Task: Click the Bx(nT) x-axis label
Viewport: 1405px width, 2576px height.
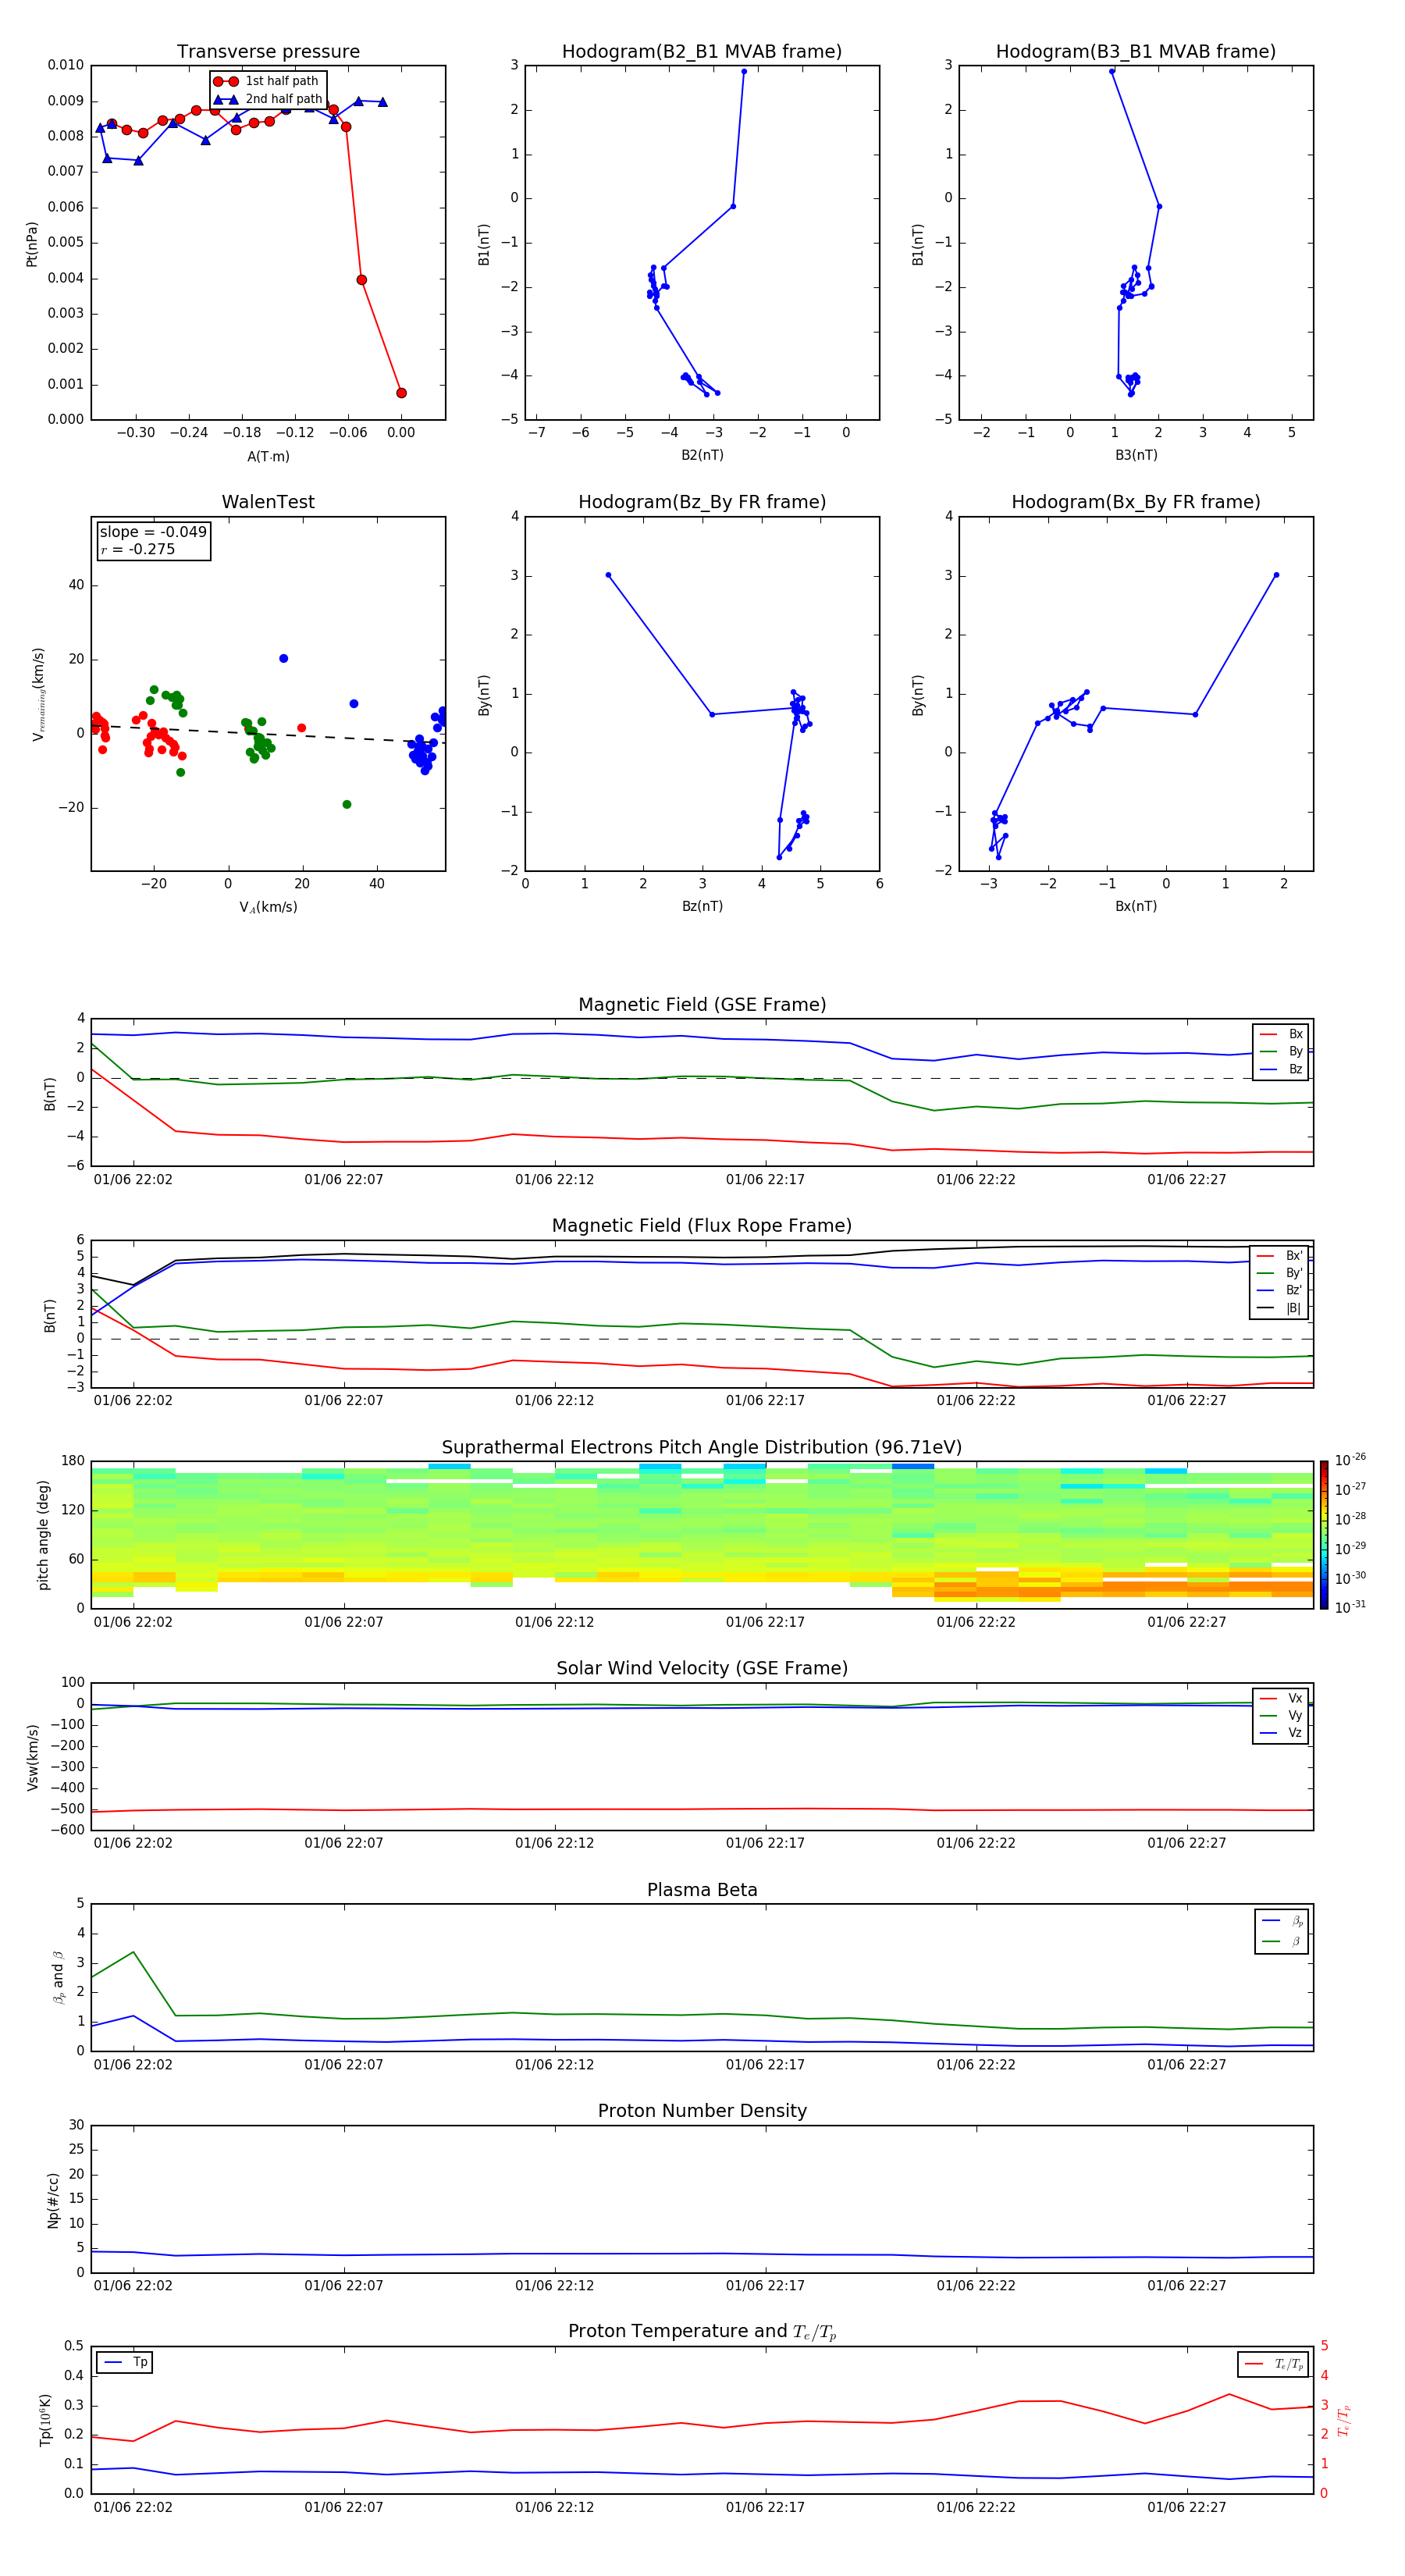Action: [1136, 906]
